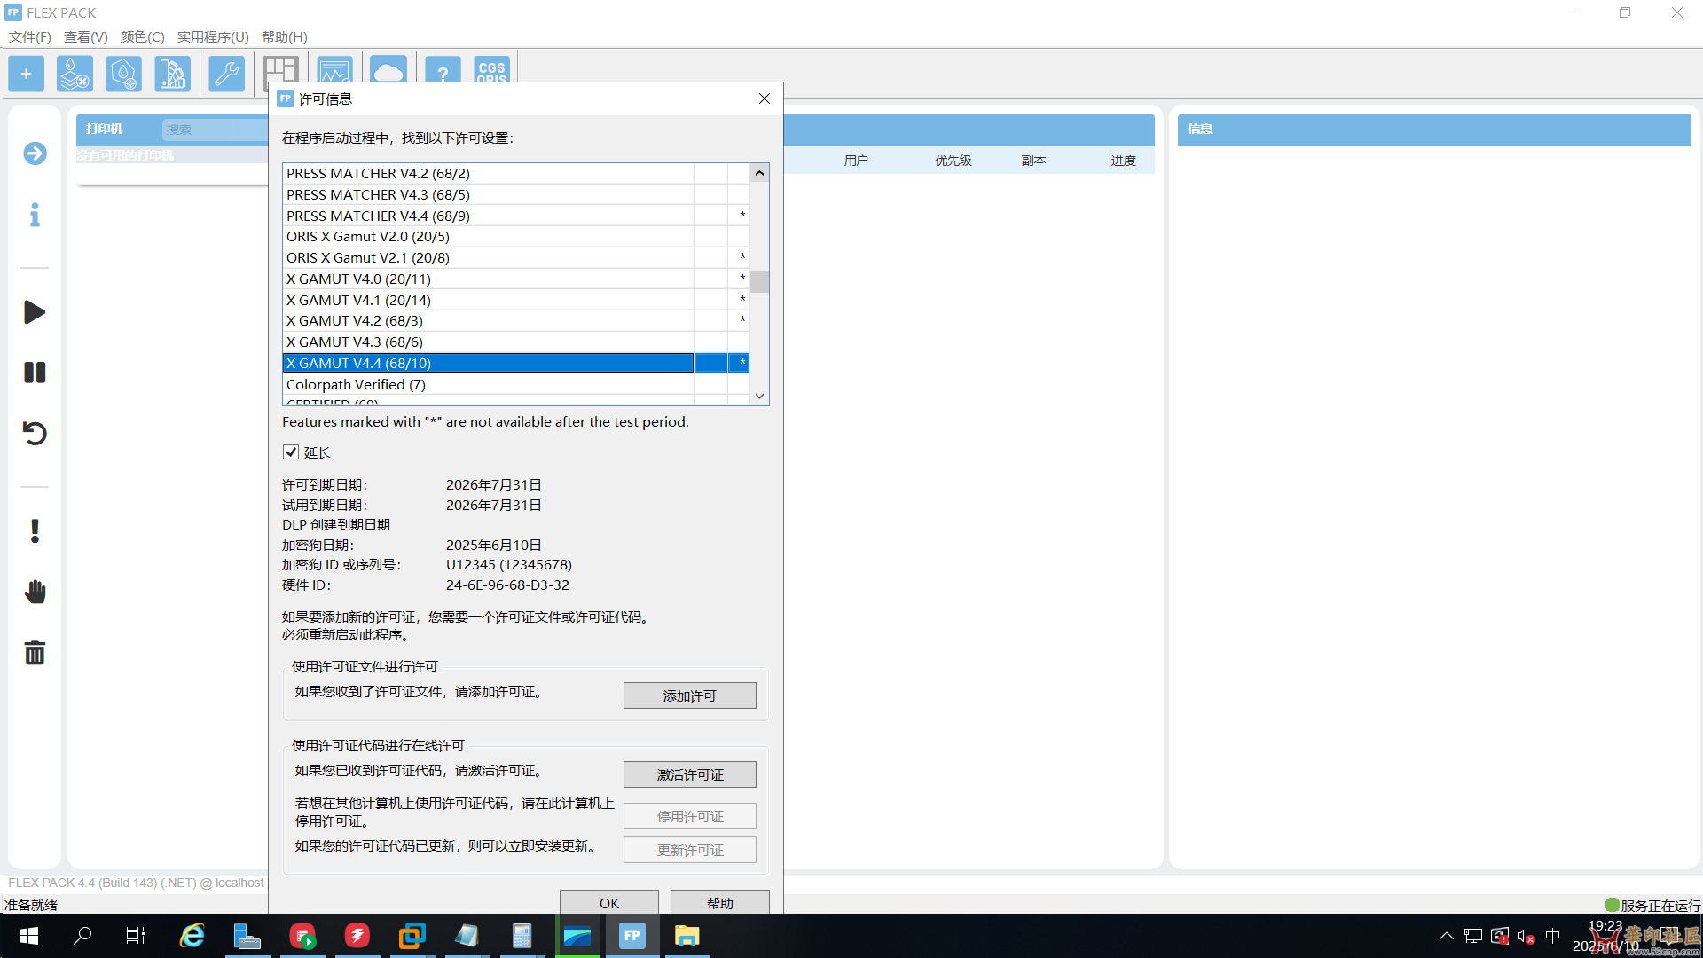
Task: Open the 文件(F) menu
Action: click(x=30, y=36)
